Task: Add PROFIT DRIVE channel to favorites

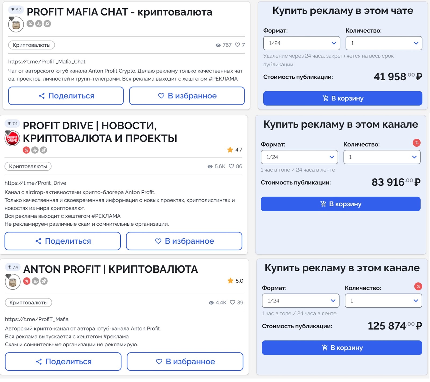Action: 184,241
